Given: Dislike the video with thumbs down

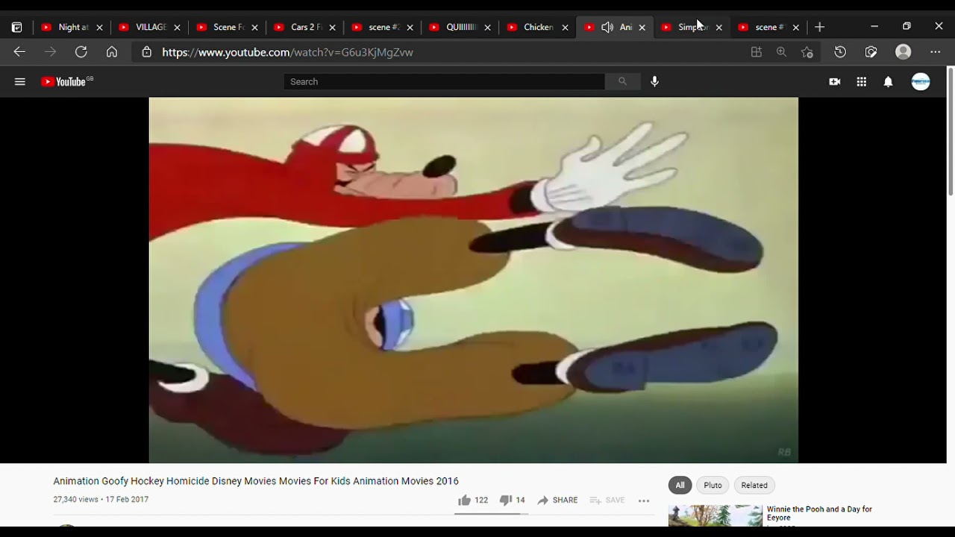Looking at the screenshot, I should [x=512, y=500].
